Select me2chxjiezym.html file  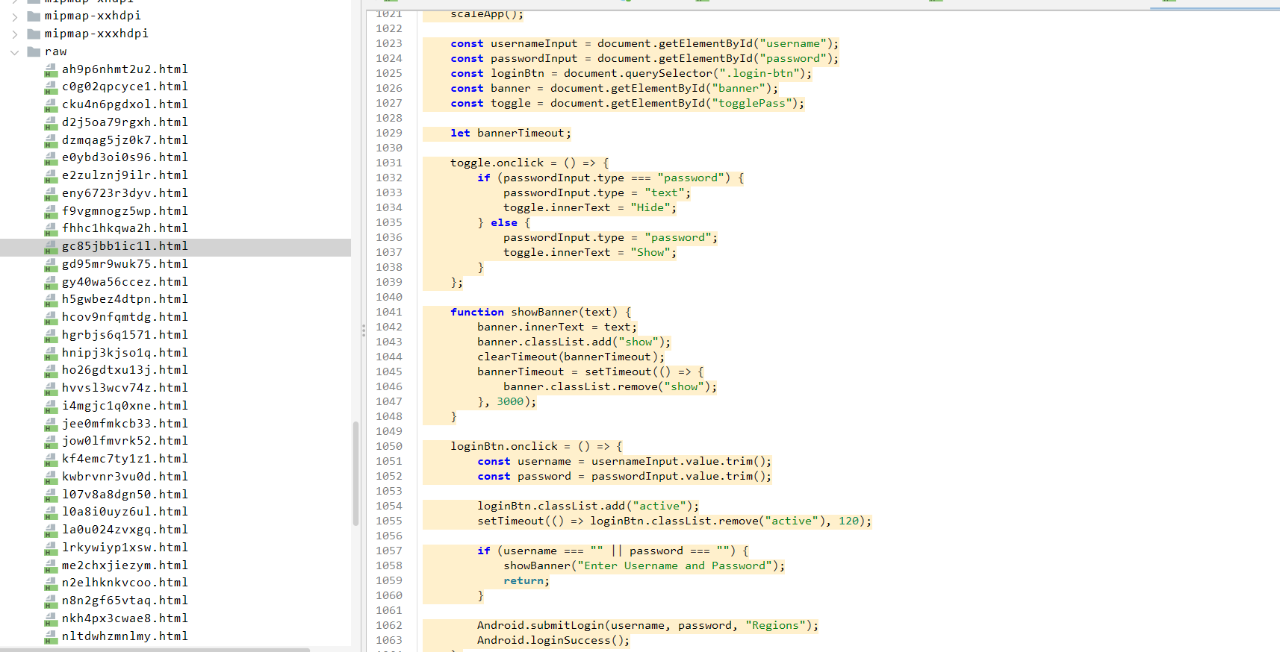tap(125, 565)
